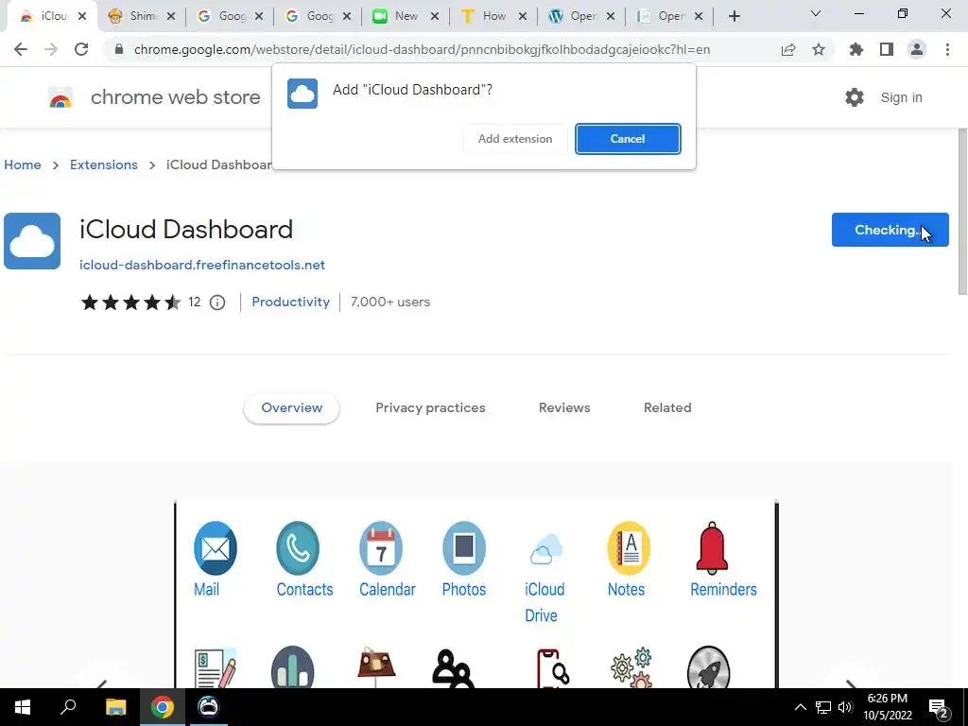Screen dimensions: 968x726
Task: Switch to the Reviews tab
Action: (x=564, y=408)
